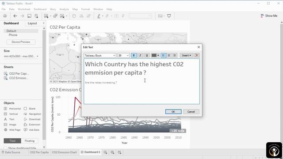Image resolution: width=283 pixels, height=159 pixels.
Task: Switch objects to Tiled mode
Action: (12, 141)
